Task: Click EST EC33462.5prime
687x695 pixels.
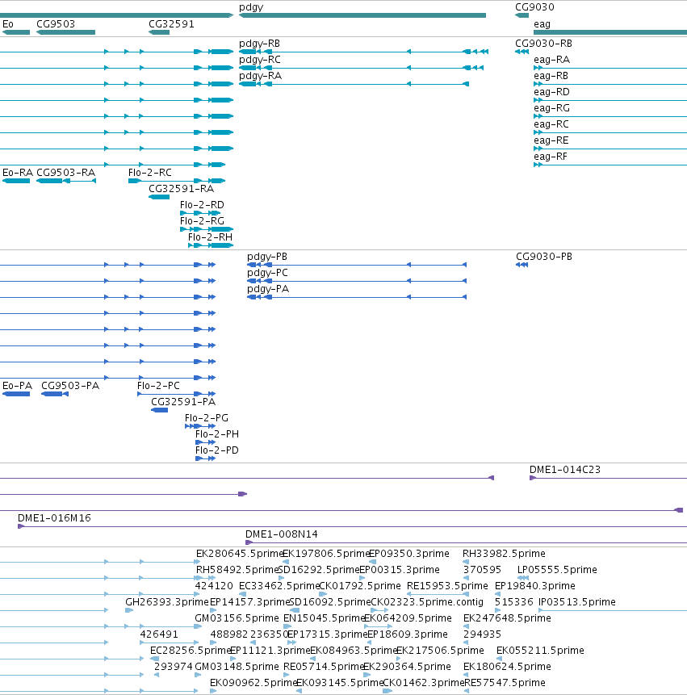Action: click(x=243, y=594)
